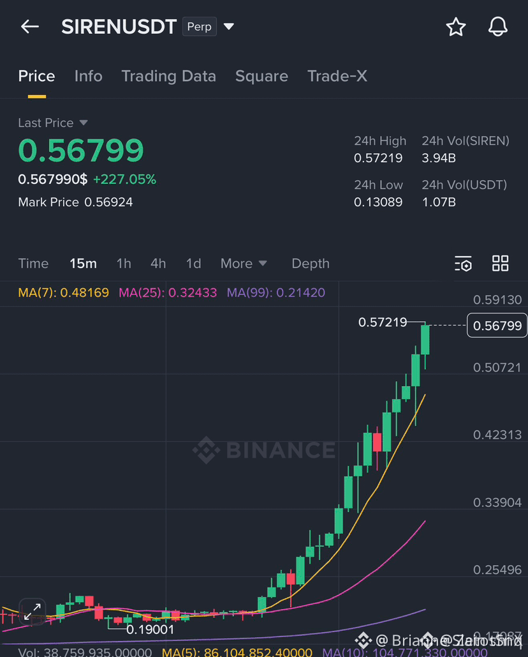Tap the 24h Vol(USDT) value 1.07B
The image size is (528, 657).
coord(439,202)
